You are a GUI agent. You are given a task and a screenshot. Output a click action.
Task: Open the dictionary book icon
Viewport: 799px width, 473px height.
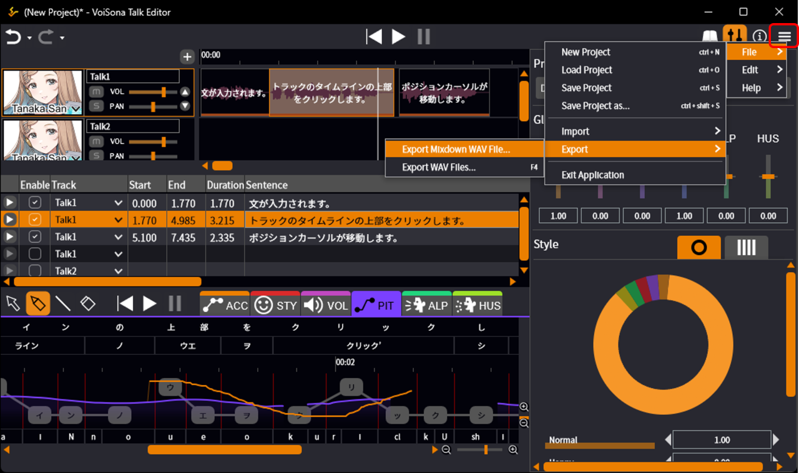(x=710, y=37)
